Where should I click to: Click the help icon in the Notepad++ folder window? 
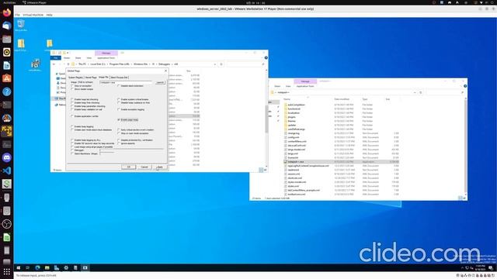pyautogui.click(x=465, y=86)
